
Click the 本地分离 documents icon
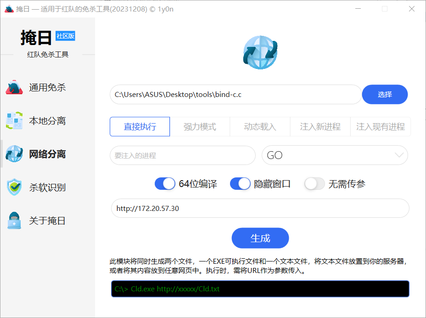click(x=14, y=120)
